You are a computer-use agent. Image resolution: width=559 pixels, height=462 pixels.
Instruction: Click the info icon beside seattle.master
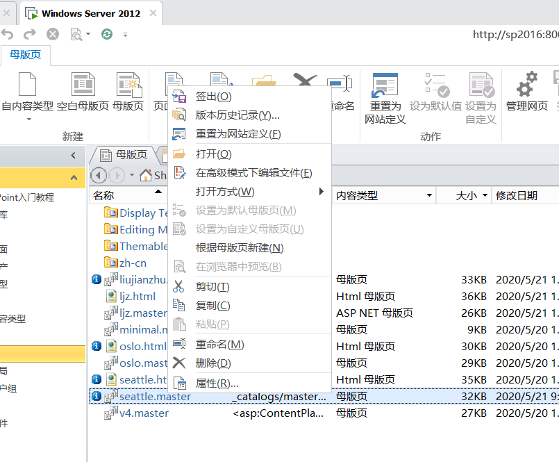[97, 397]
